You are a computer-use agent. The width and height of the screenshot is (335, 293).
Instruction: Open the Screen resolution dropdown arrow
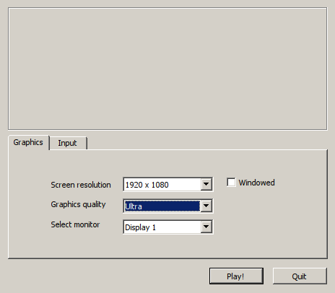click(x=206, y=184)
